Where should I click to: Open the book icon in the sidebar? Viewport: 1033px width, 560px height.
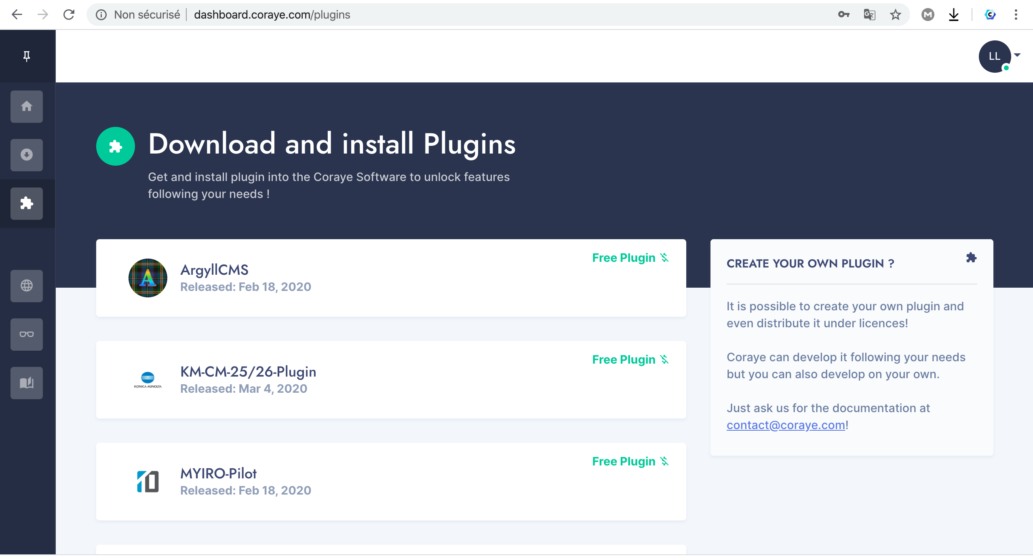coord(27,383)
